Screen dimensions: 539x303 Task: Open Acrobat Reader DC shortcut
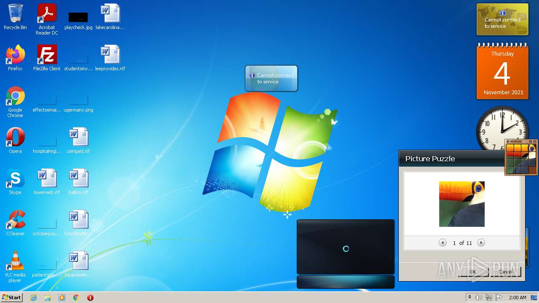tap(47, 19)
